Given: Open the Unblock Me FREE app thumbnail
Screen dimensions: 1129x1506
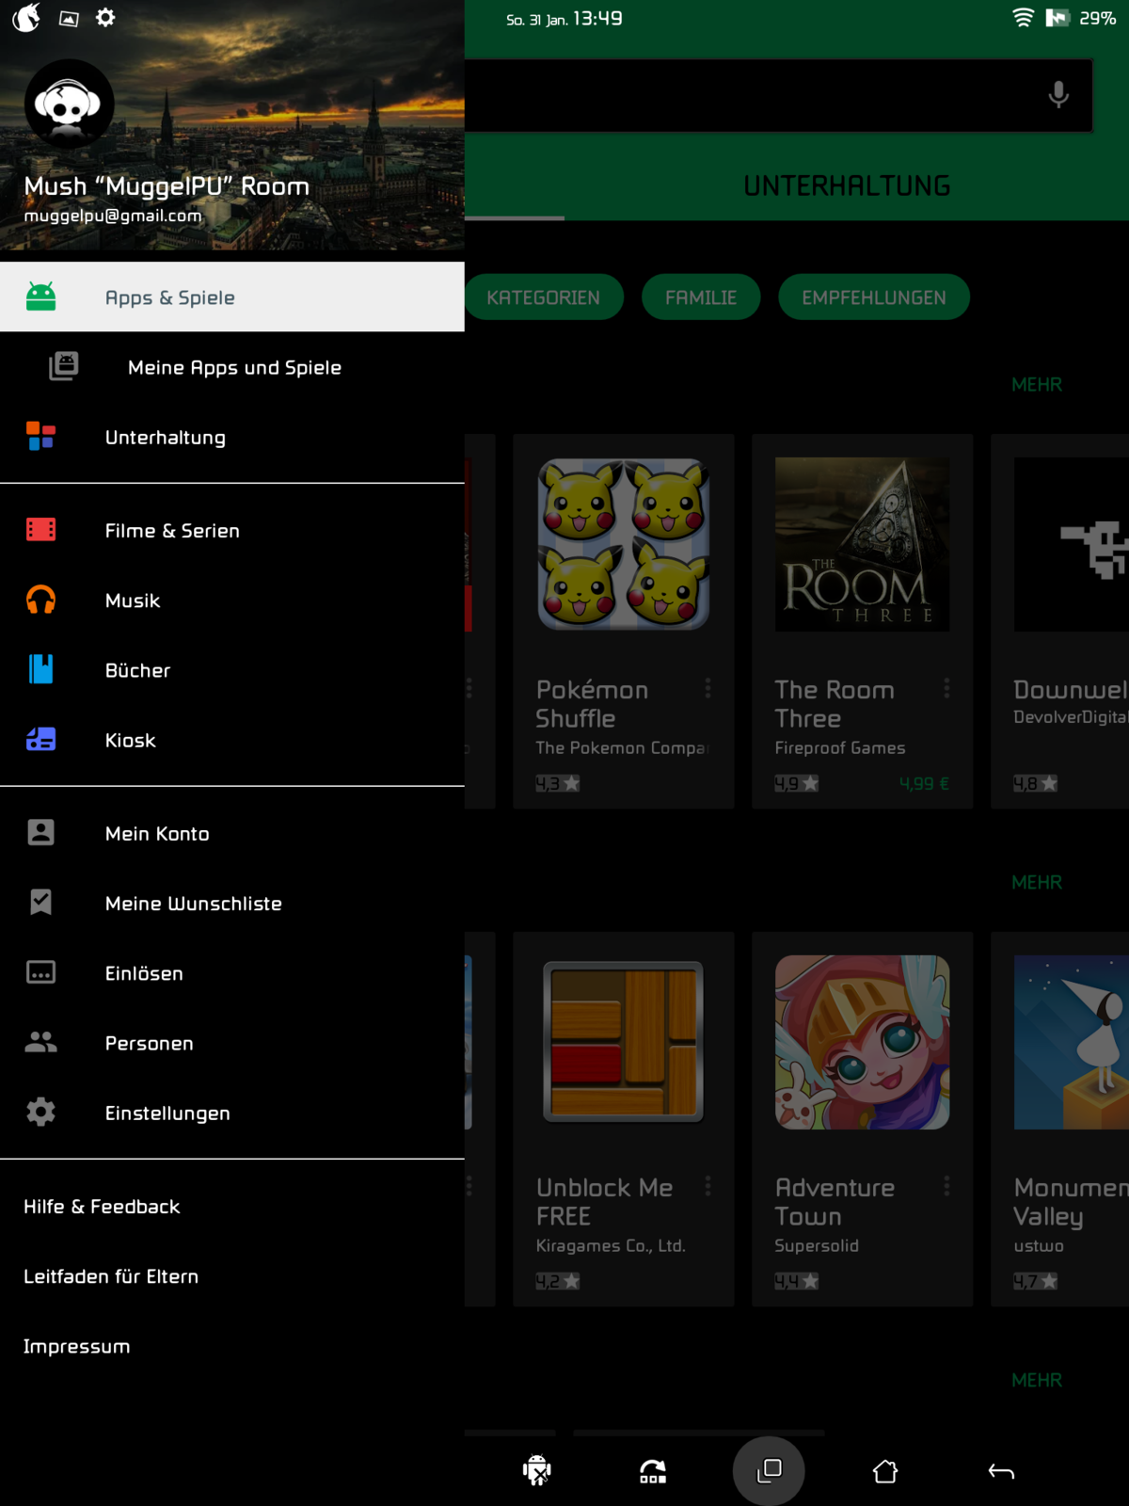Looking at the screenshot, I should 623,1042.
